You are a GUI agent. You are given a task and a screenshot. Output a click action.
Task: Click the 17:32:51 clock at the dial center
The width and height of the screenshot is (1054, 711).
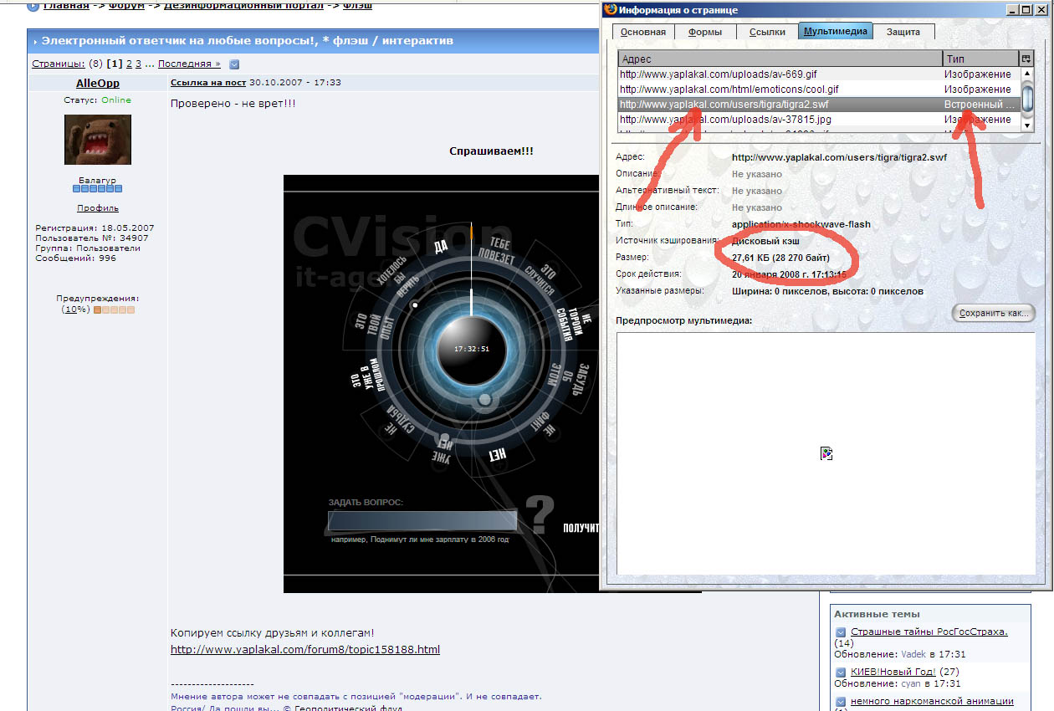472,349
